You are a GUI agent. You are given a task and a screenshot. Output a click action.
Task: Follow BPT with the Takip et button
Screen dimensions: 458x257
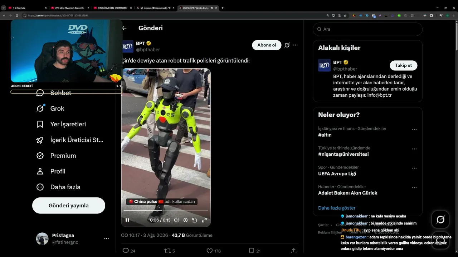403,65
